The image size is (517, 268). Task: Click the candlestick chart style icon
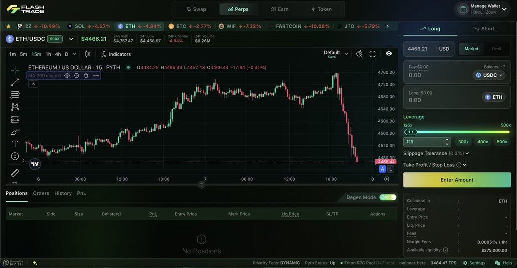pos(88,54)
